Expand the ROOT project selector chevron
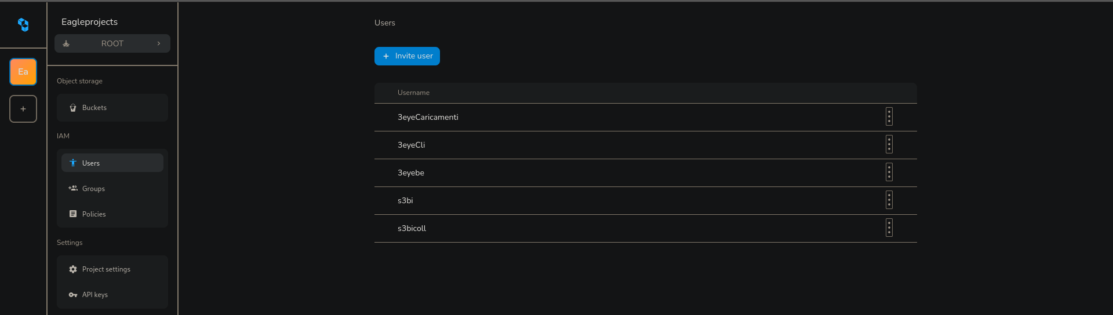The width and height of the screenshot is (1113, 315). [x=159, y=43]
